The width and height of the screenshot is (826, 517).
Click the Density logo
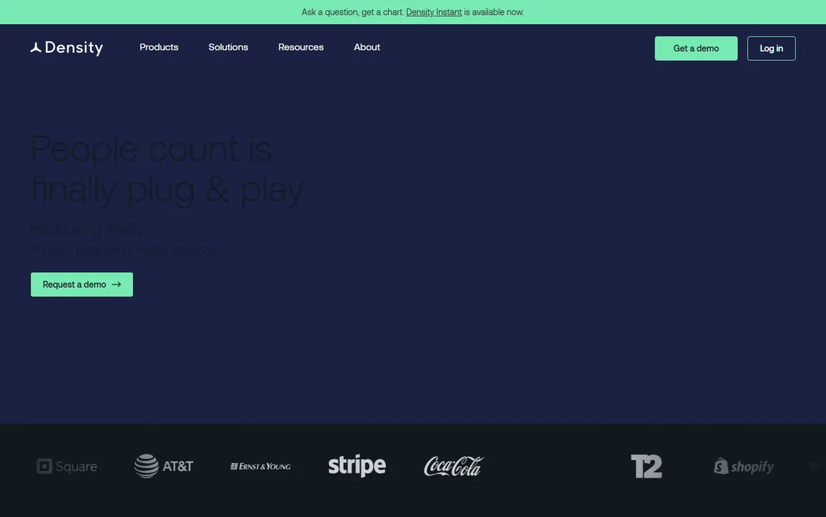66,47
